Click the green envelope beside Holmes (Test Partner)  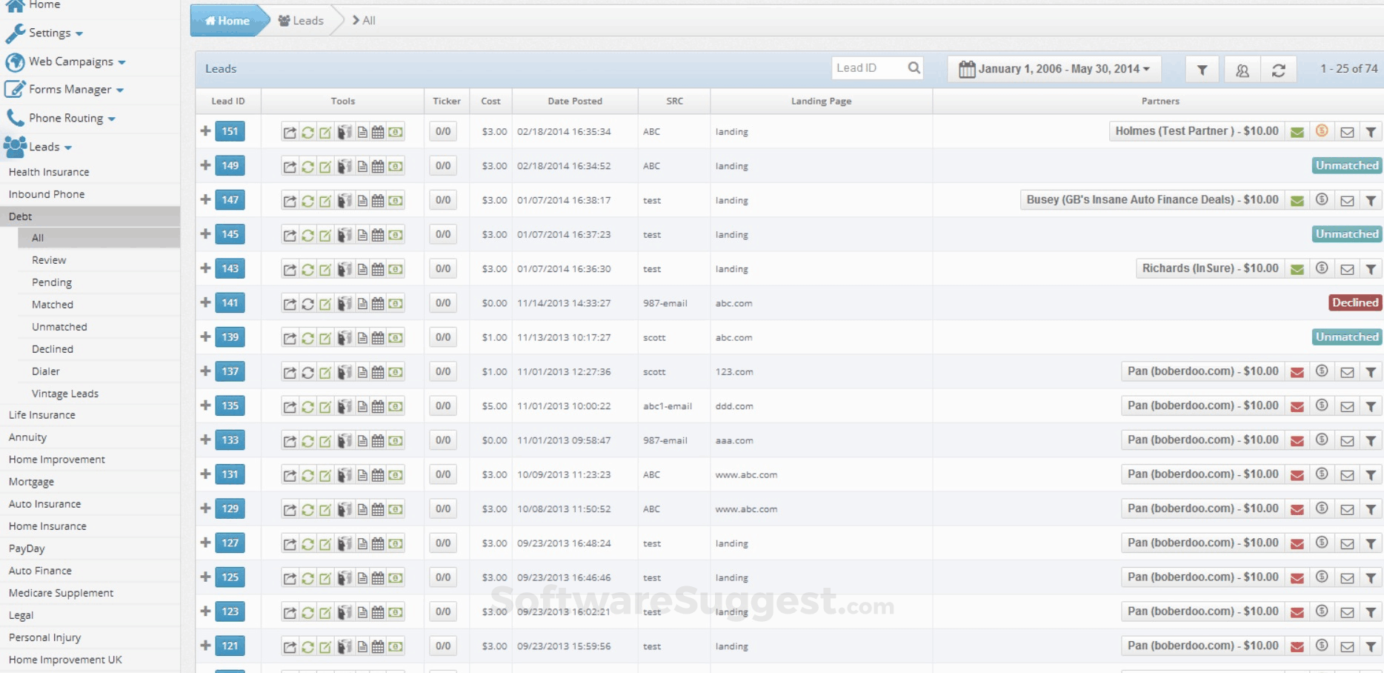[1297, 131]
